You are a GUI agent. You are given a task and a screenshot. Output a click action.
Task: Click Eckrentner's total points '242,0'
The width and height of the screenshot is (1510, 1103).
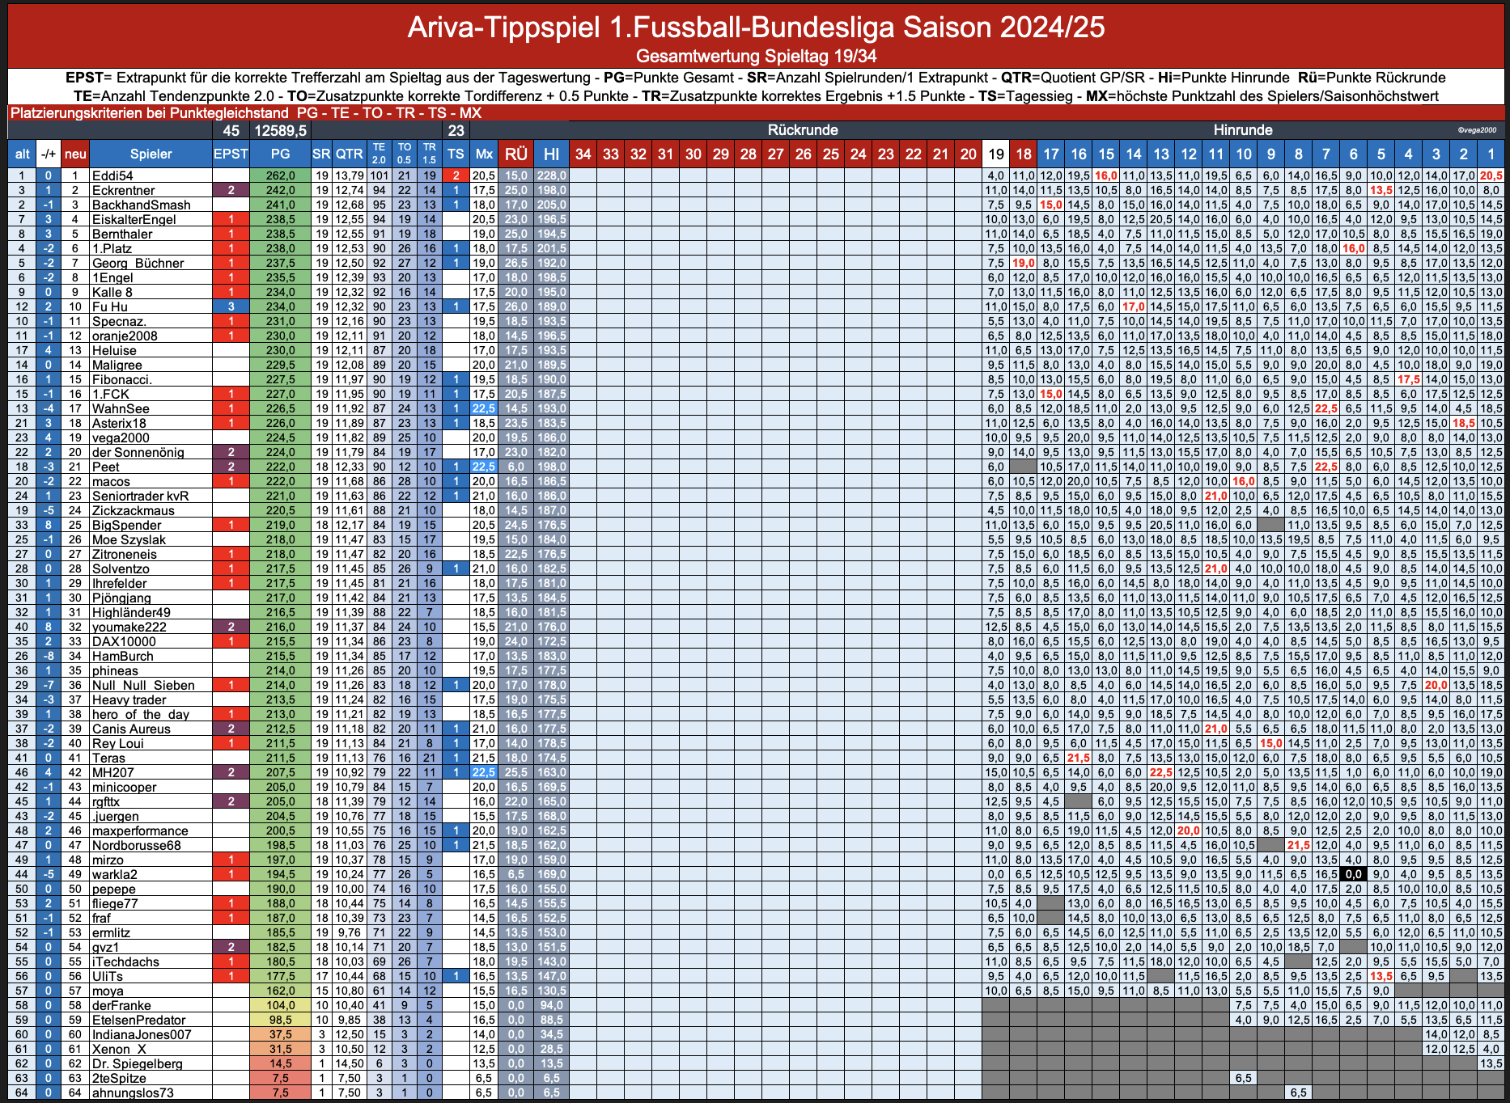coord(280,190)
